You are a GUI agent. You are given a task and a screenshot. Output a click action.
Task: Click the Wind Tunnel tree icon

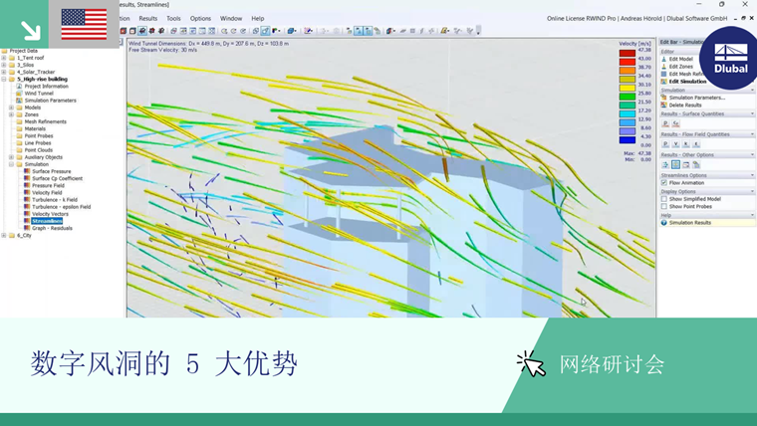19,94
